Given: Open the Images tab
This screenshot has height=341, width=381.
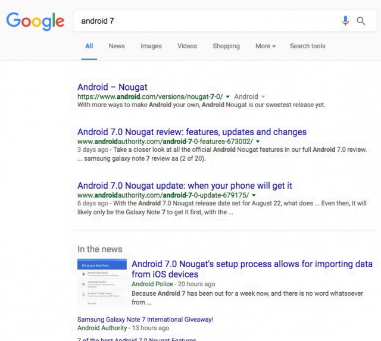Looking at the screenshot, I should click(x=151, y=46).
